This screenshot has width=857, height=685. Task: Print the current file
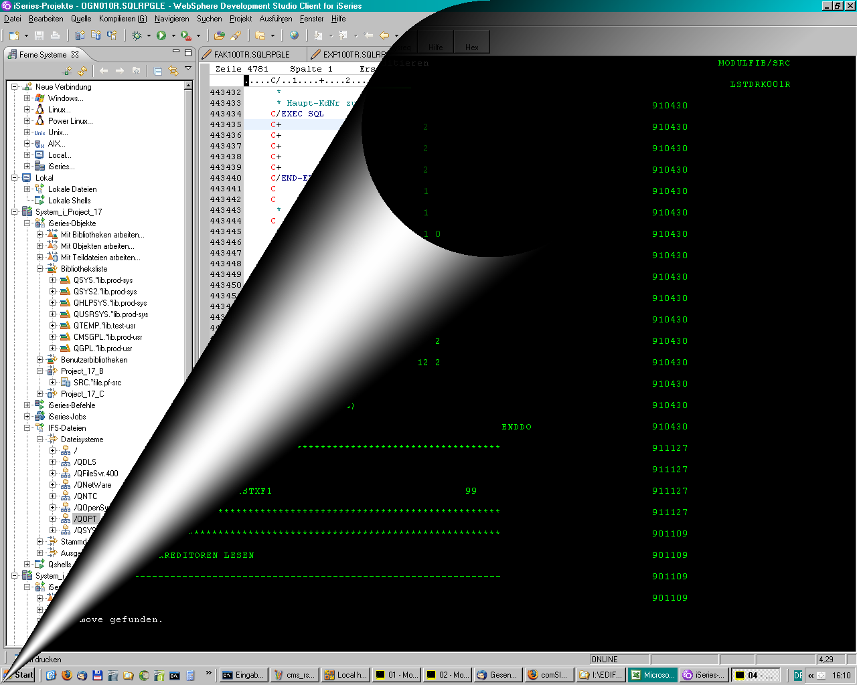pos(55,36)
